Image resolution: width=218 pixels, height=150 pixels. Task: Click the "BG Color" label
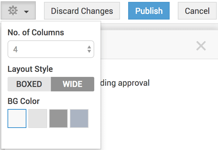click(24, 101)
